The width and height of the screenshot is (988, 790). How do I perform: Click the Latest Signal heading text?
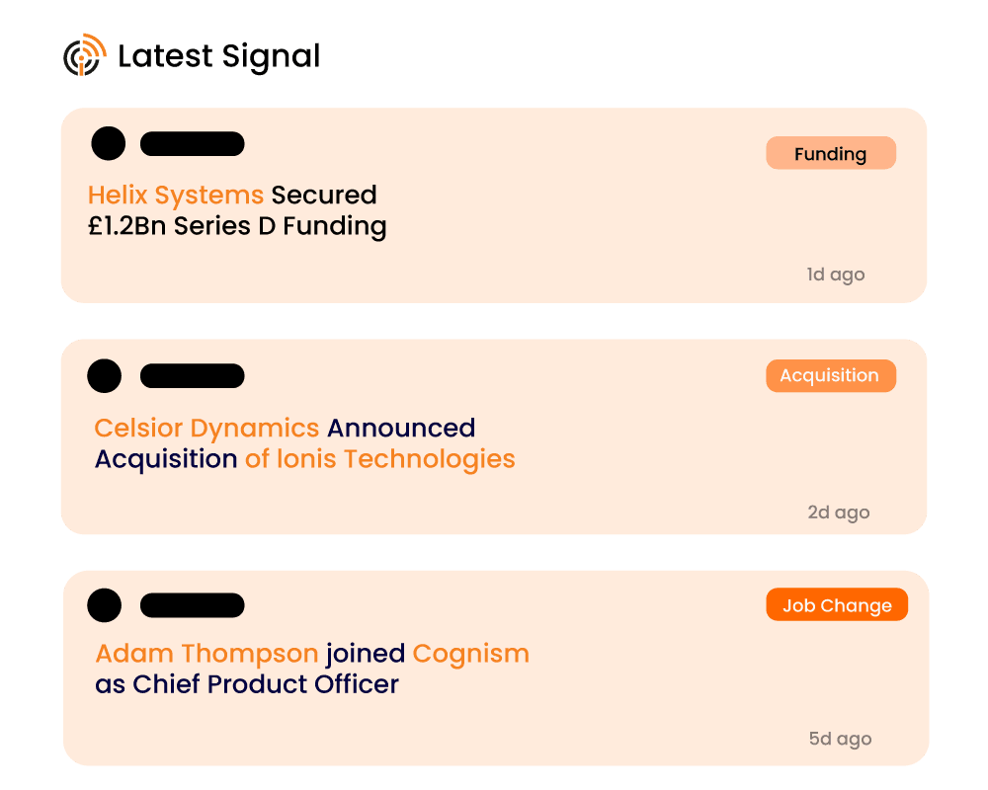tap(218, 56)
